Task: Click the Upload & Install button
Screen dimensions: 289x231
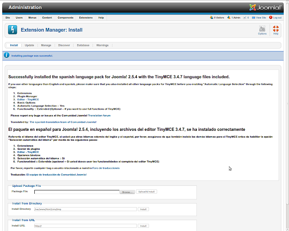Action: point(146,192)
